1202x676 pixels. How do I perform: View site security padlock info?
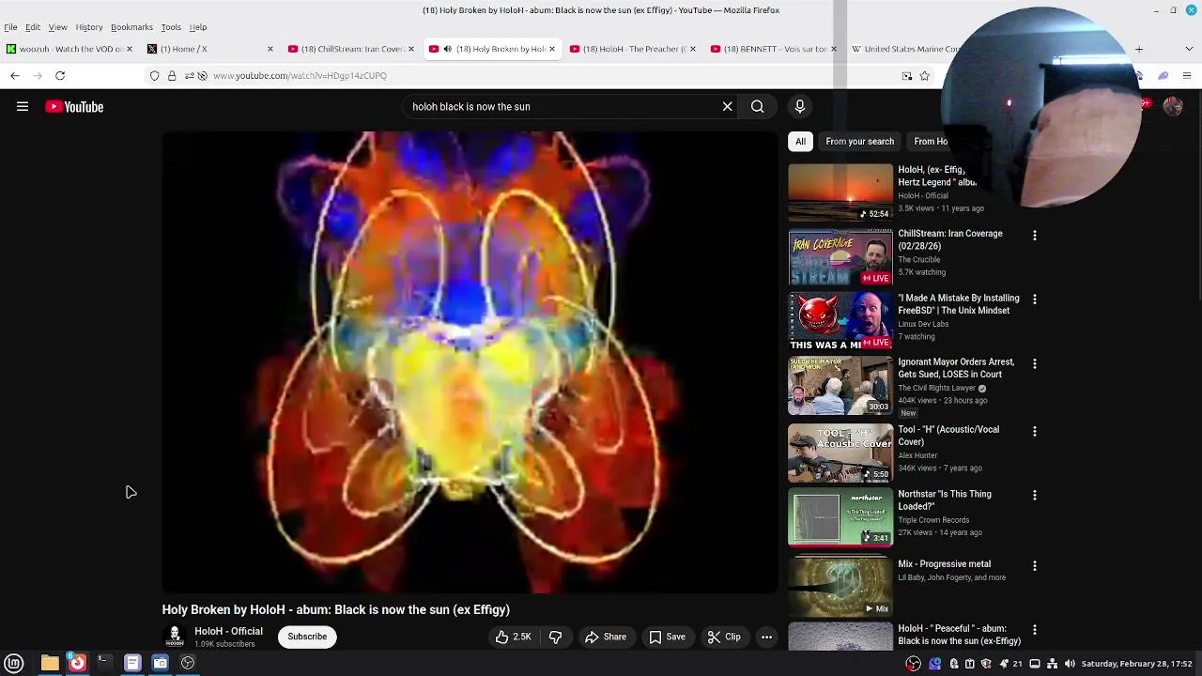pos(172,75)
